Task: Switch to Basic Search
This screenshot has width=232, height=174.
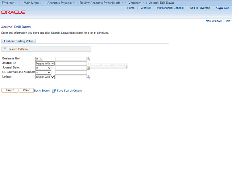Action: [x=42, y=91]
